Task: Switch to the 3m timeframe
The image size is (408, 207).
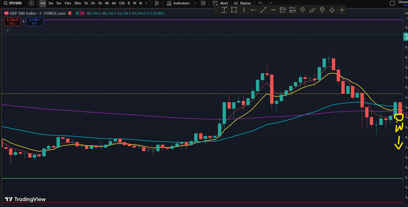Action: (x=51, y=3)
